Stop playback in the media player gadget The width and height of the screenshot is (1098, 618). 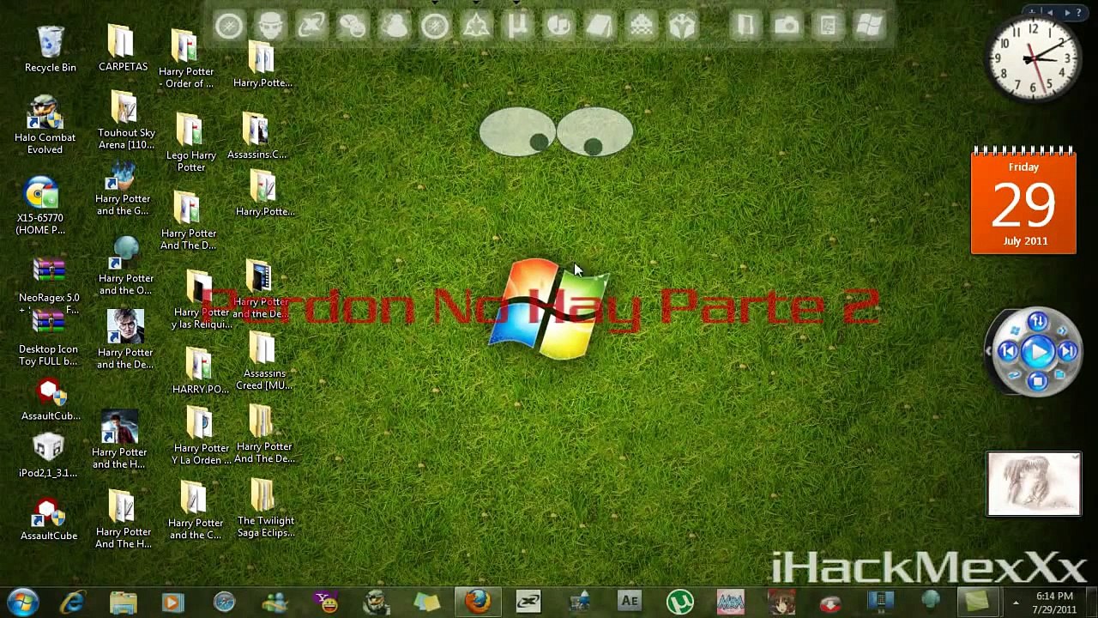click(1037, 382)
